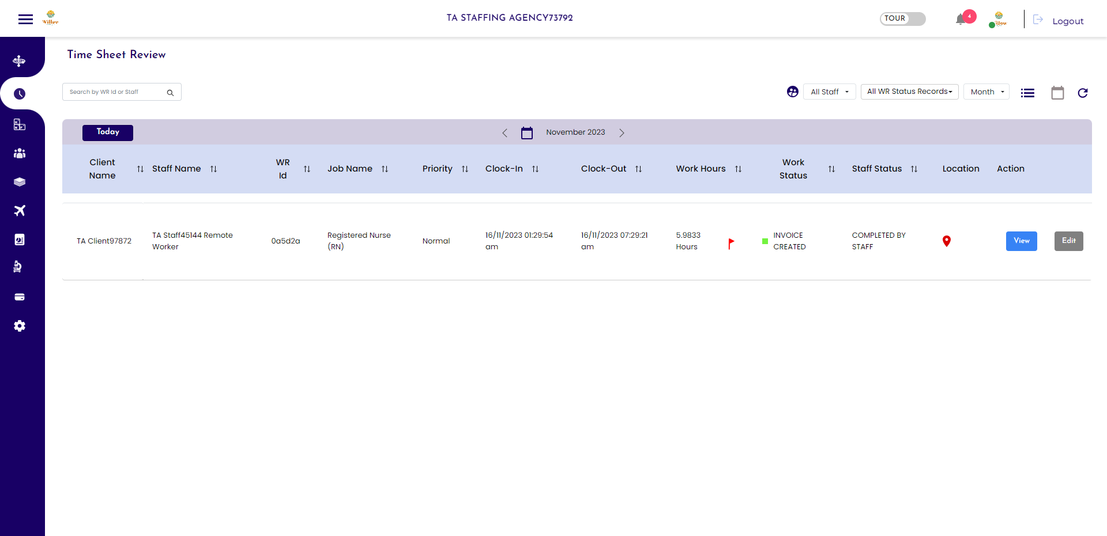Open the list view icon near Month filter
The height and width of the screenshot is (536, 1107).
pyautogui.click(x=1027, y=93)
